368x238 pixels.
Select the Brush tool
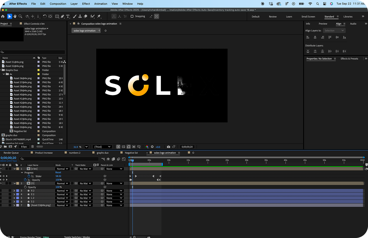pos(75,16)
